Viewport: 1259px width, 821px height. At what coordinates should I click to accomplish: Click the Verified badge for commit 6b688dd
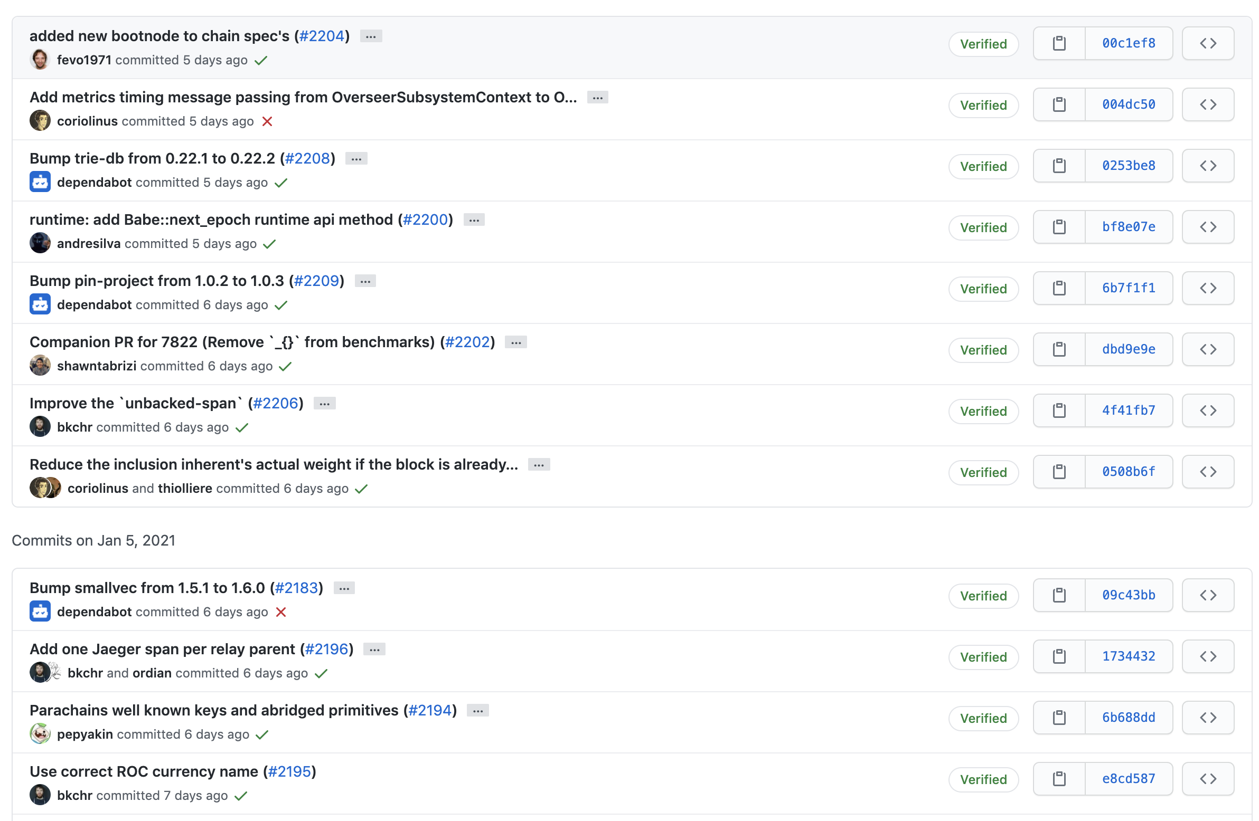(983, 718)
